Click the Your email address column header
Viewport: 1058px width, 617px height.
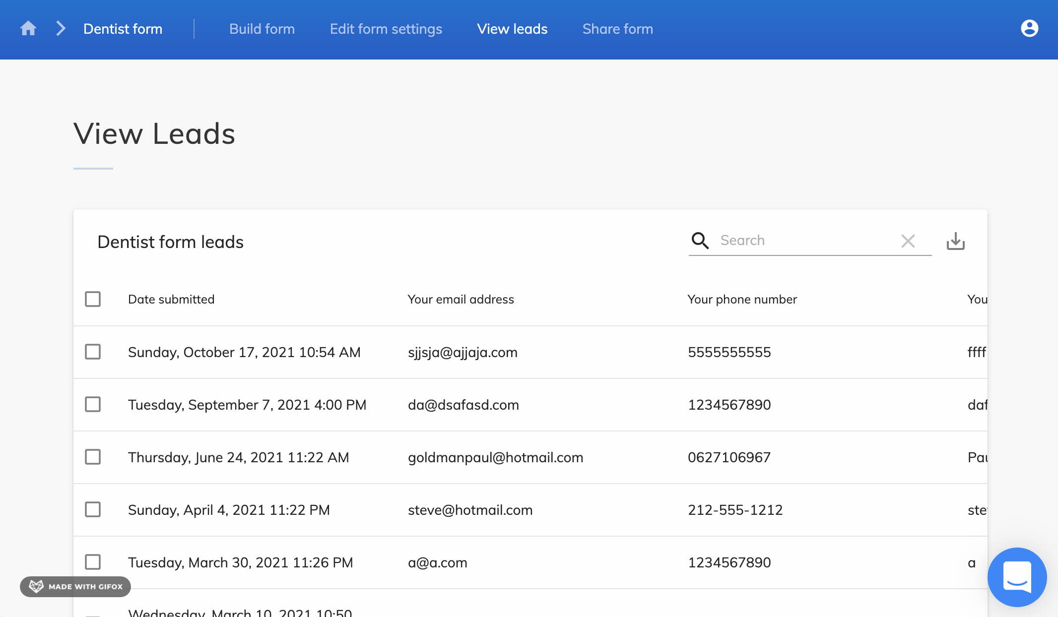pyautogui.click(x=461, y=299)
